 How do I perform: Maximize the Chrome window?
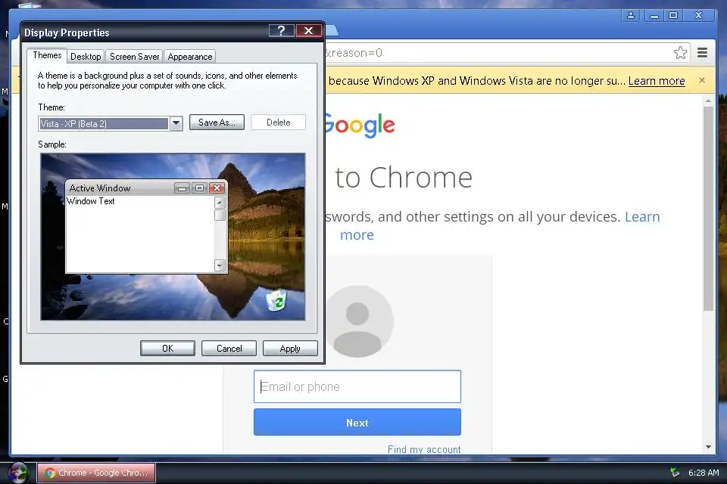(673, 15)
